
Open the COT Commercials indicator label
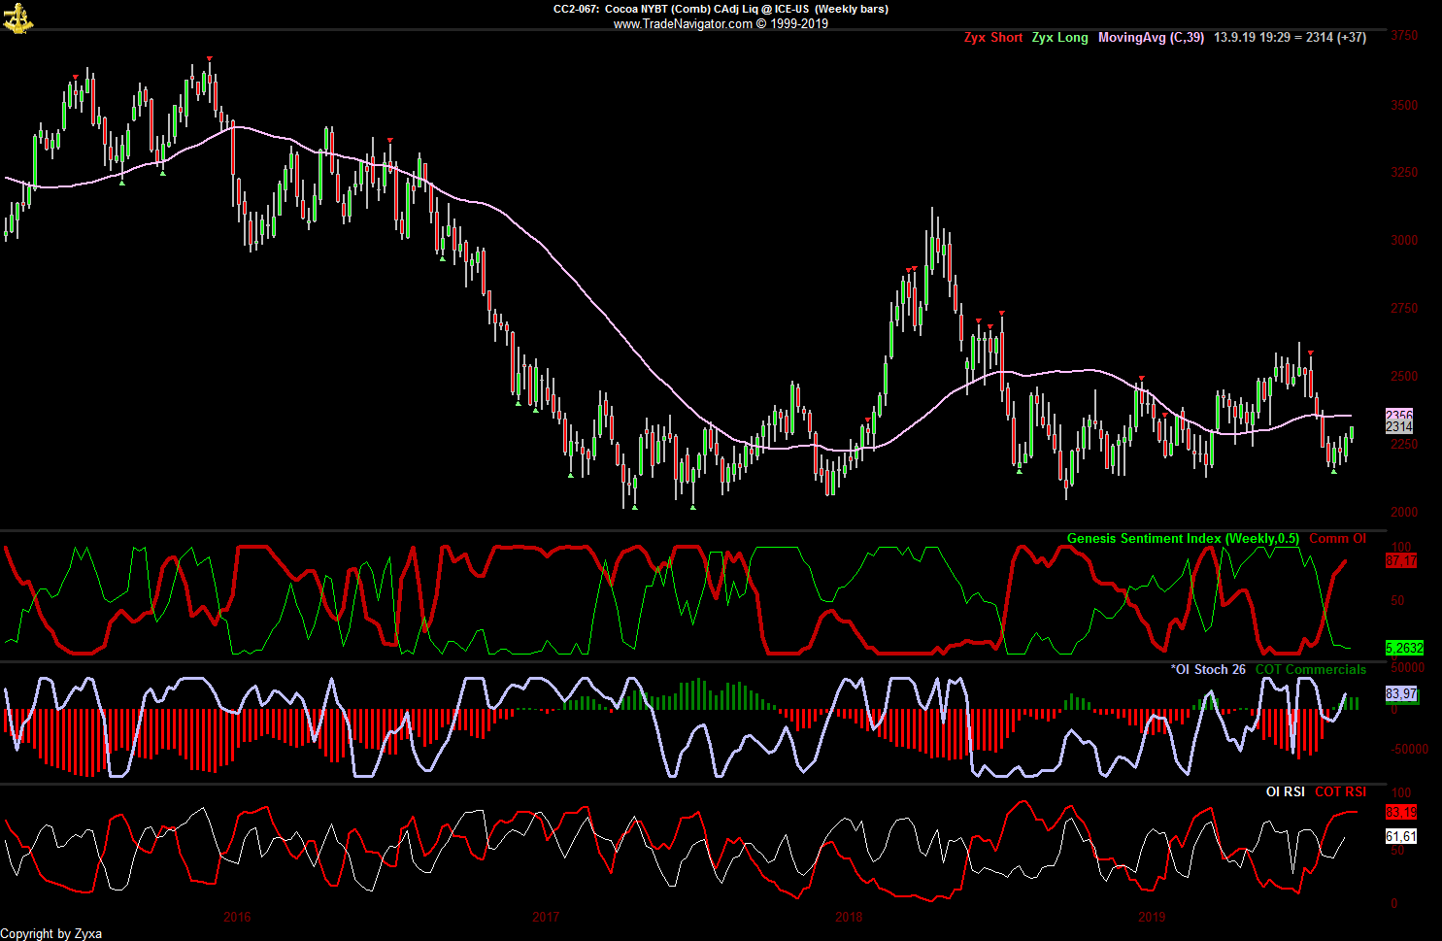pyautogui.click(x=1310, y=669)
